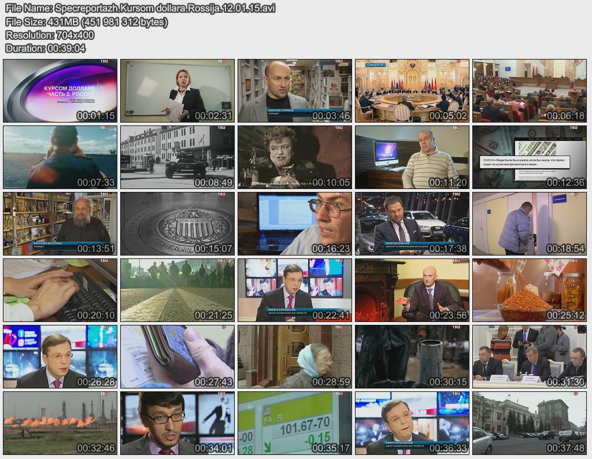Click the round table meeting frame at 00:05:02
The image size is (592, 459).
(412, 90)
